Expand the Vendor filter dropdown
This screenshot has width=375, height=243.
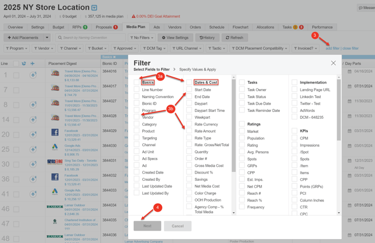click(44, 48)
